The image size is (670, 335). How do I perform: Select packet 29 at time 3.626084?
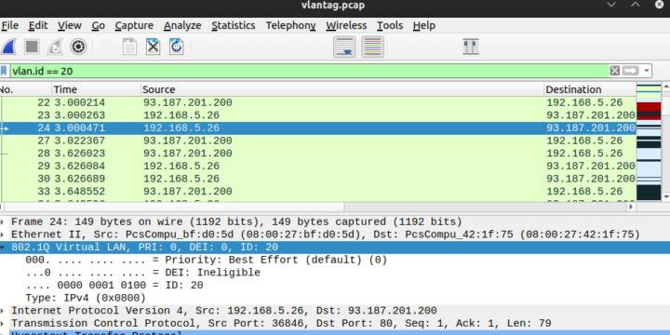(318, 166)
